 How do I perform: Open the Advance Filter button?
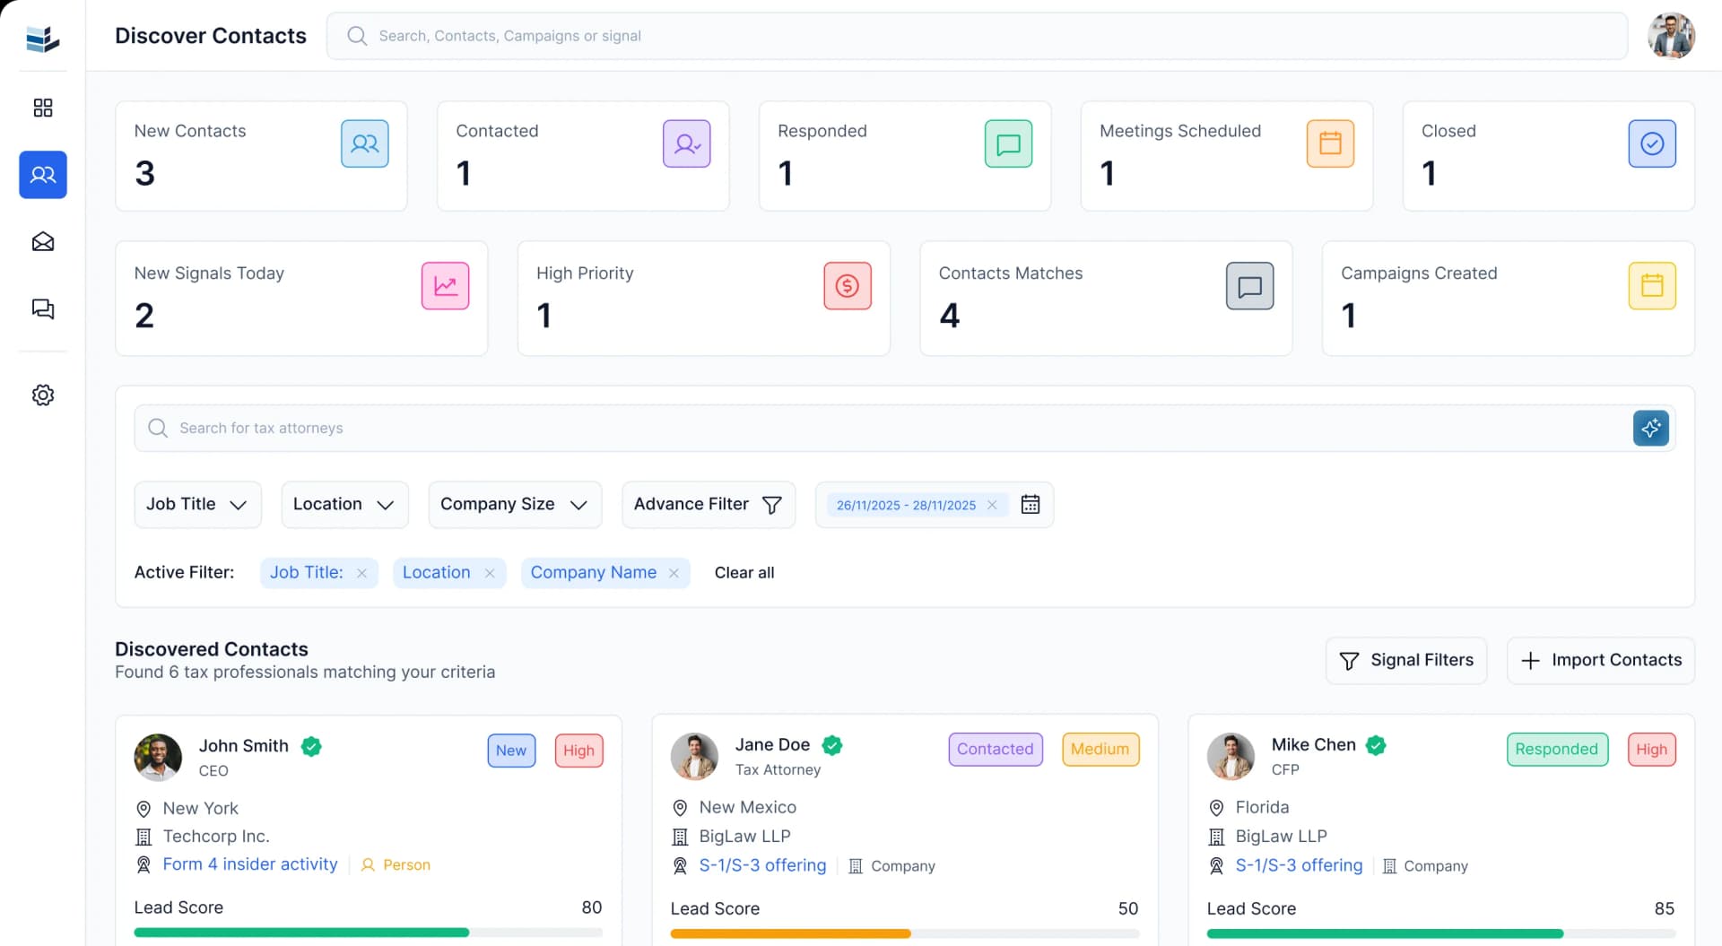(x=709, y=505)
